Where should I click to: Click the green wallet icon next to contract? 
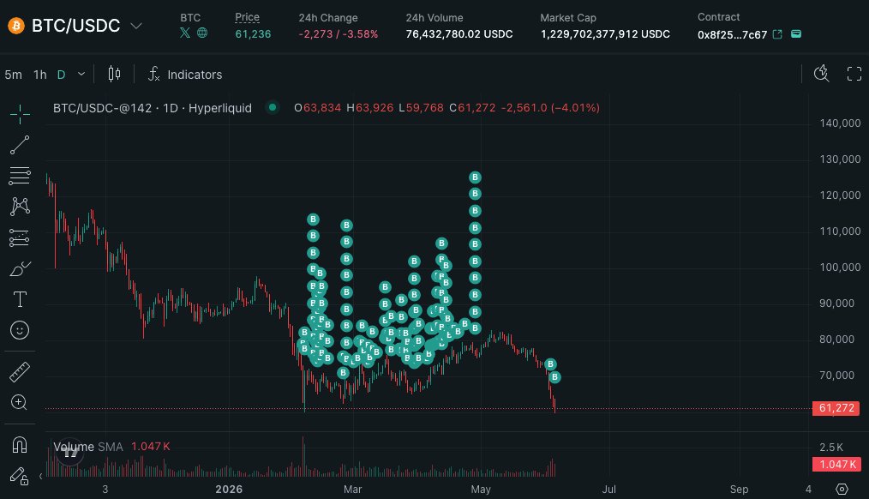(x=796, y=33)
